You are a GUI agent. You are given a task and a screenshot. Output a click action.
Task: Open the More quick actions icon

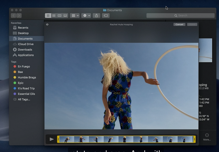tap(207, 135)
